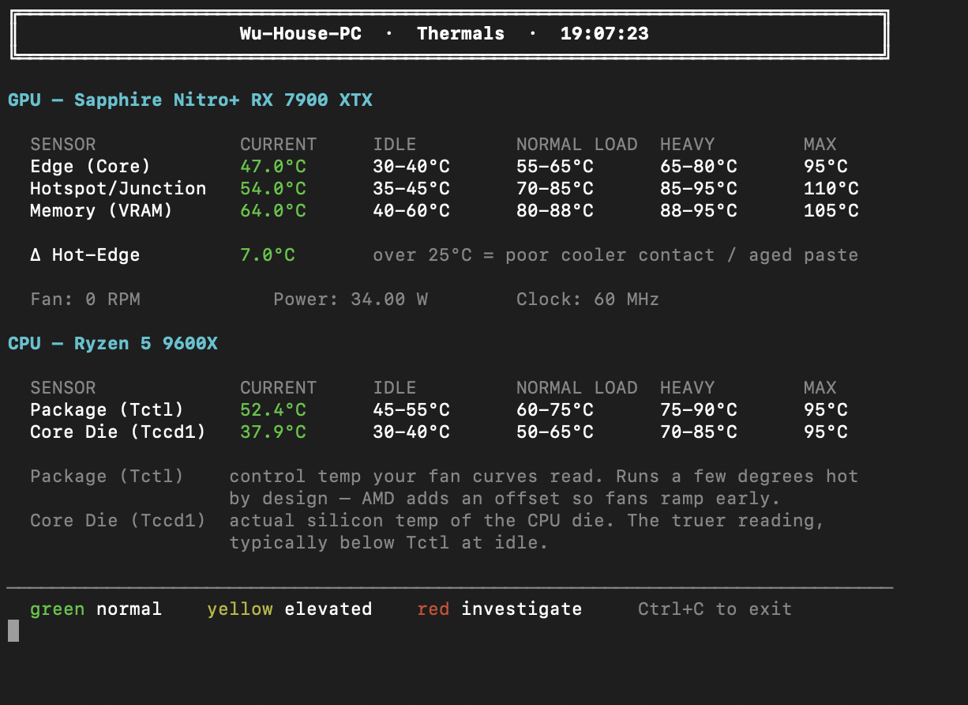Click the NORMAL LOAD header in the GPU table
Screen dimensions: 968x705
click(x=577, y=144)
